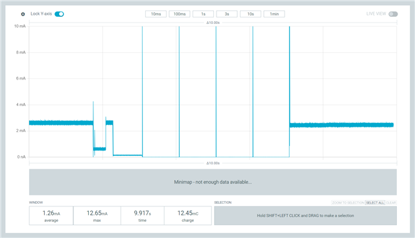Image resolution: width=415 pixels, height=238 pixels.
Task: Open chart settings gear icon
Action: click(23, 14)
